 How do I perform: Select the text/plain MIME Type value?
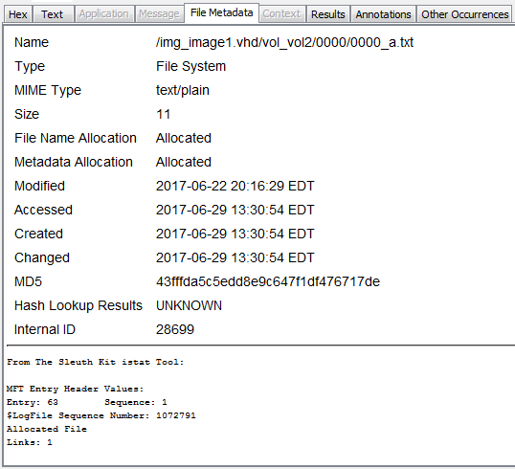point(183,90)
